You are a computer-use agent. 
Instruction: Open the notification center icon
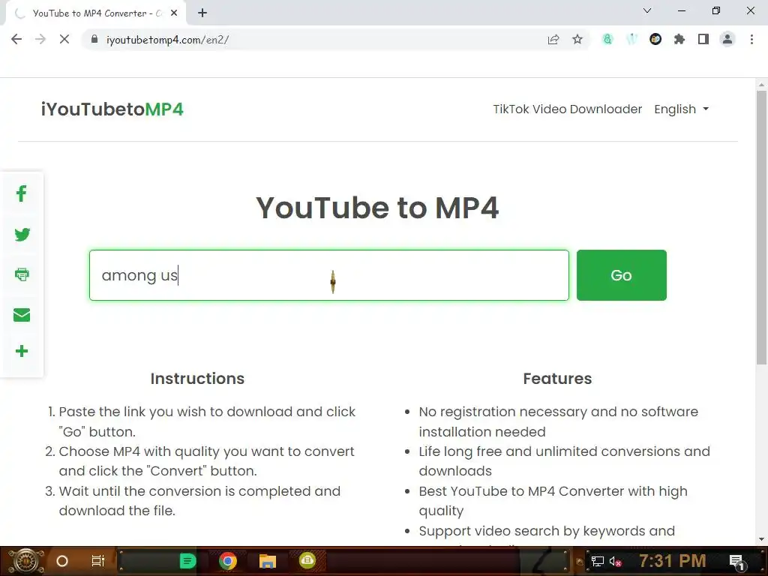(x=736, y=561)
